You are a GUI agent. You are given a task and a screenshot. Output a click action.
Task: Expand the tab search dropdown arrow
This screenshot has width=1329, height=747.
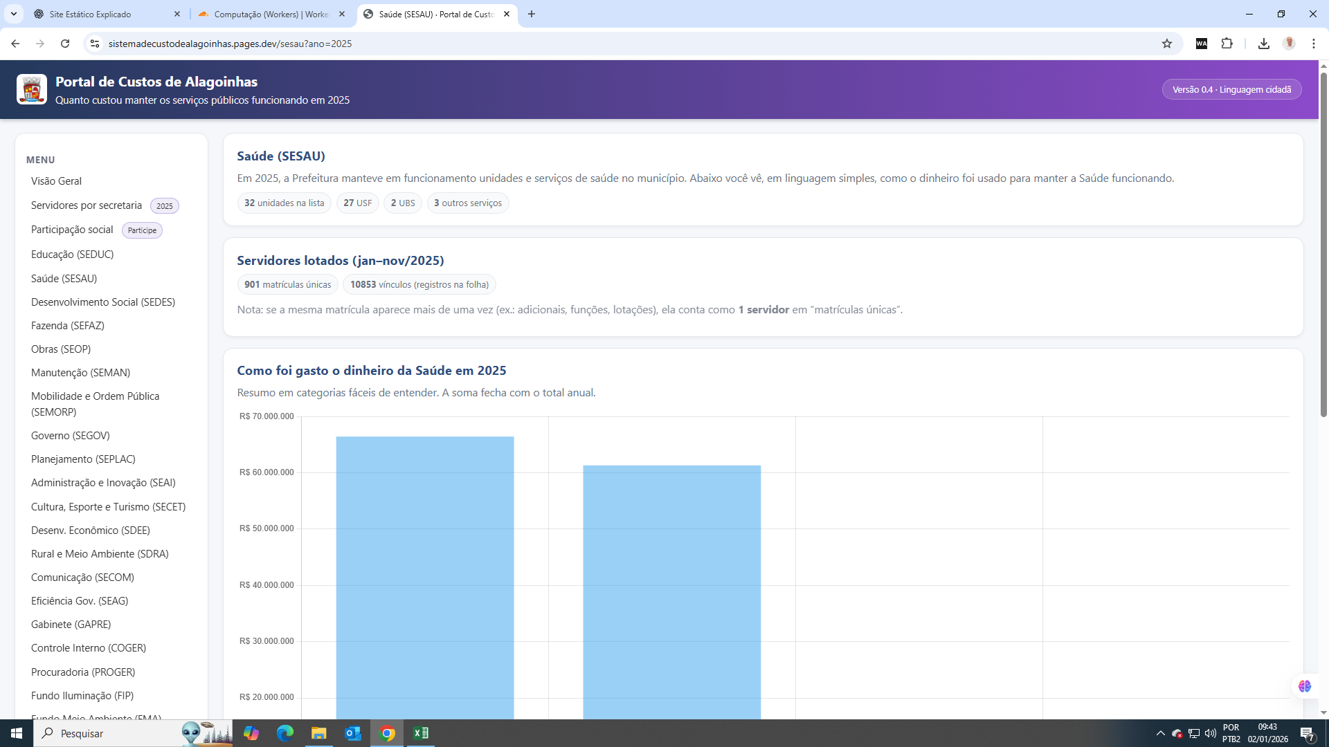pyautogui.click(x=13, y=14)
